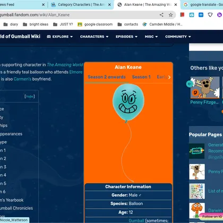
Task: Click the Species value Balloon
Action: tap(136, 203)
